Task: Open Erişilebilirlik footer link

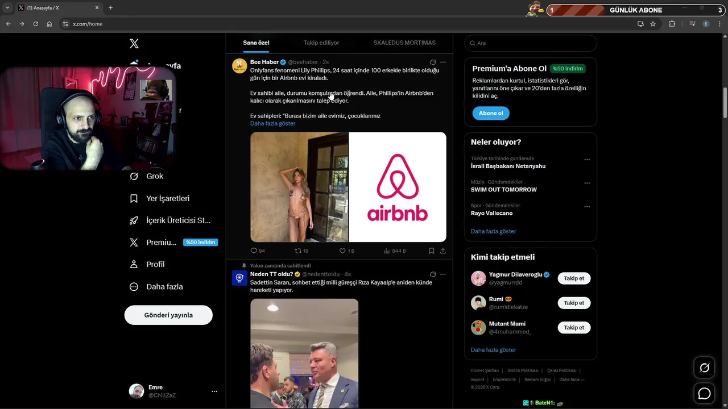Action: click(504, 379)
